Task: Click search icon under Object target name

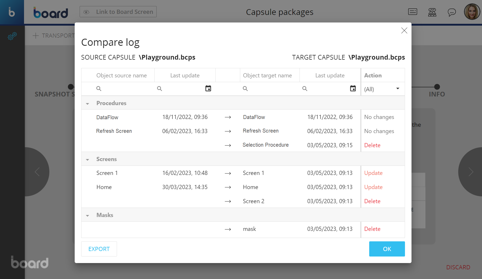Action: [x=245, y=89]
